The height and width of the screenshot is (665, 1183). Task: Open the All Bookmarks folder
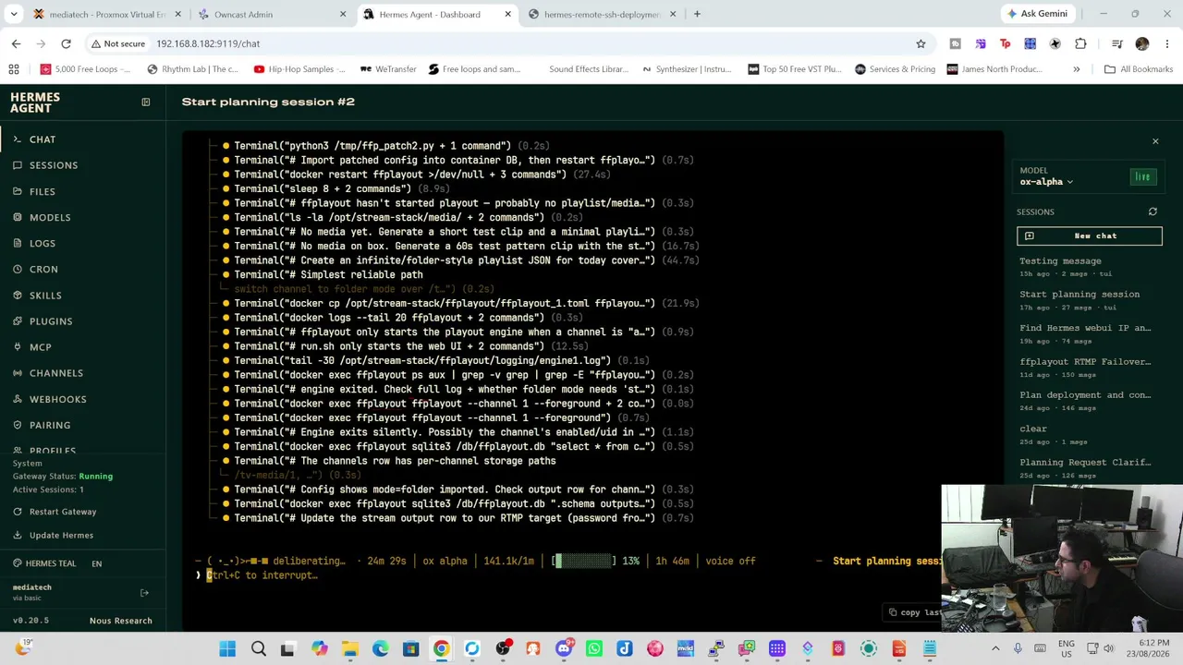coord(1139,69)
